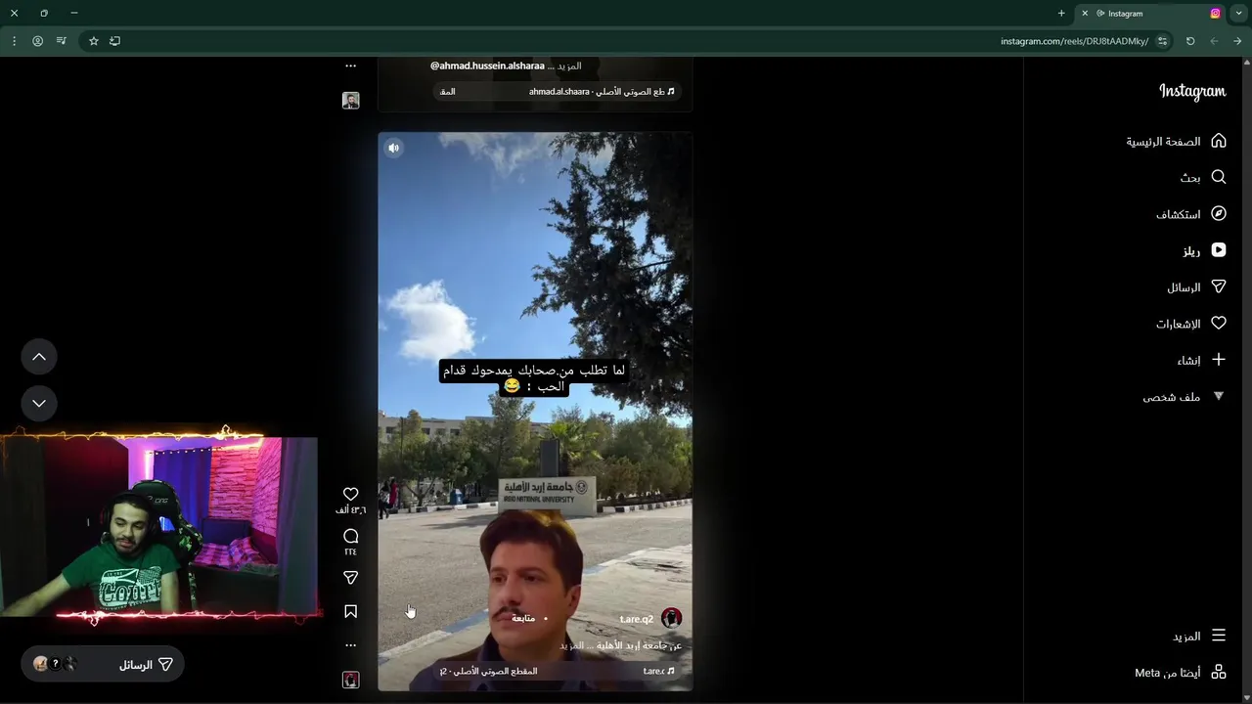Open Notifications heart in the sidebar
This screenshot has height=704, width=1252.
pos(1190,323)
